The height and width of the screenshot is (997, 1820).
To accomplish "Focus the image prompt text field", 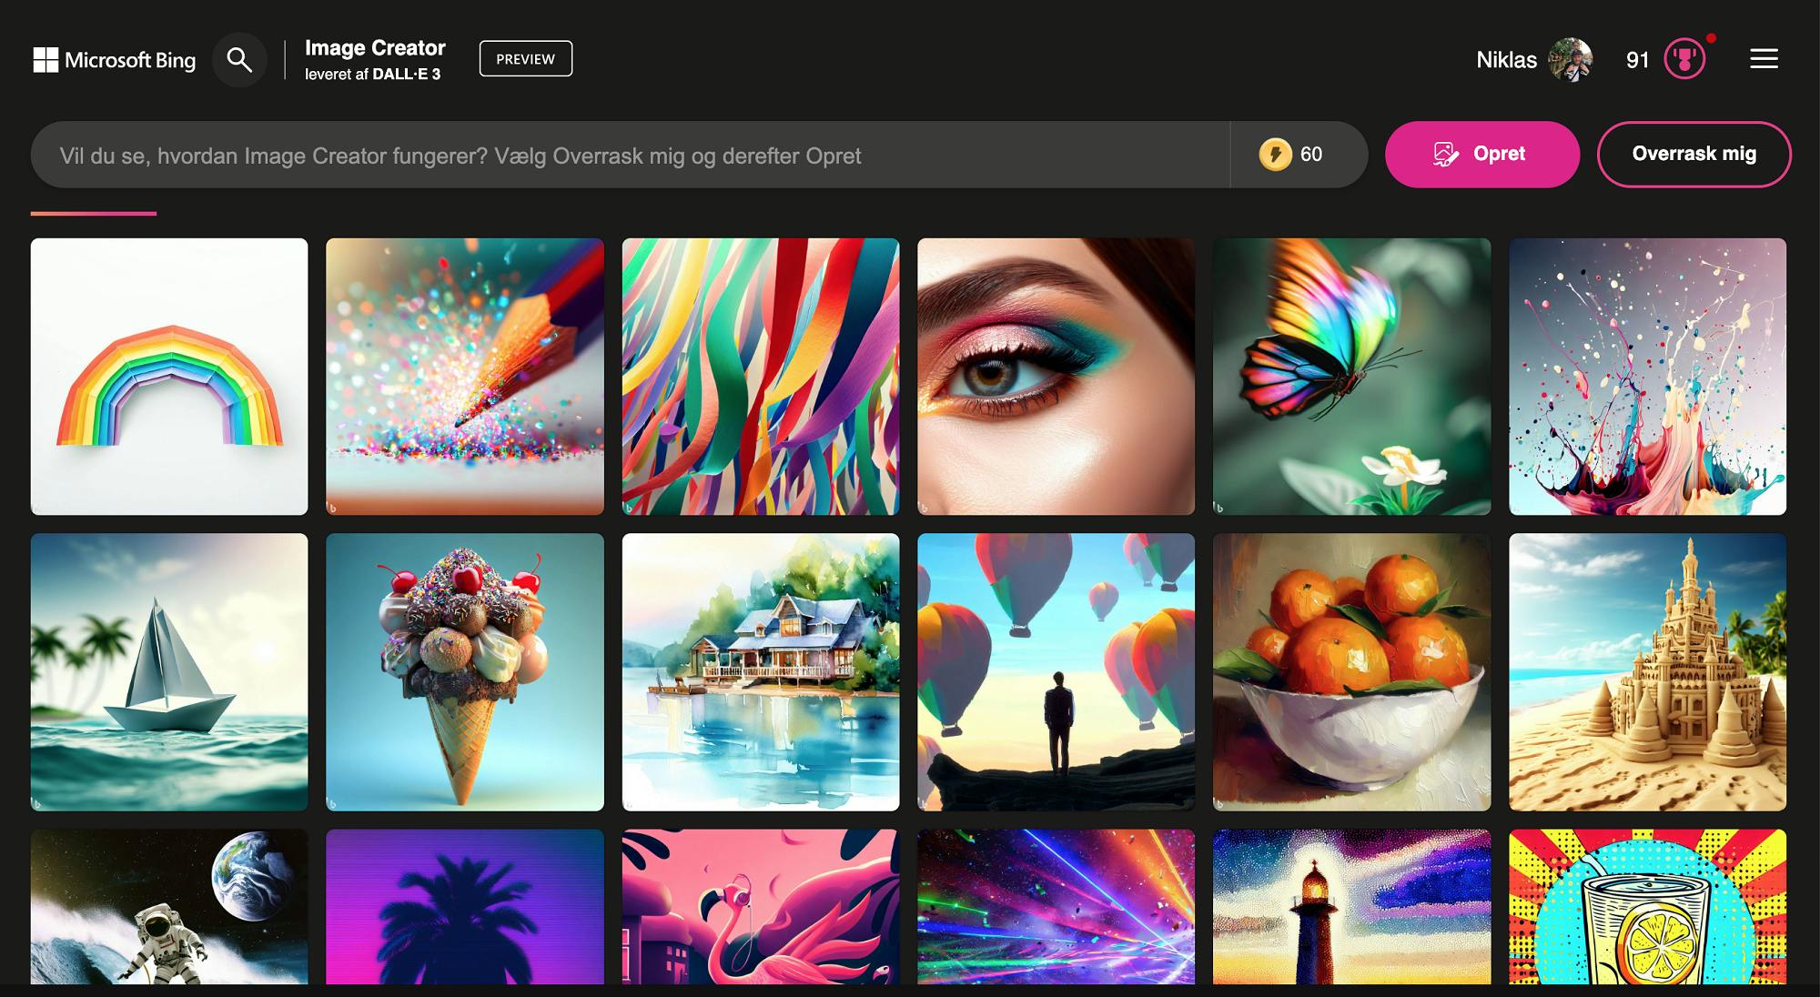I will pyautogui.click(x=628, y=156).
